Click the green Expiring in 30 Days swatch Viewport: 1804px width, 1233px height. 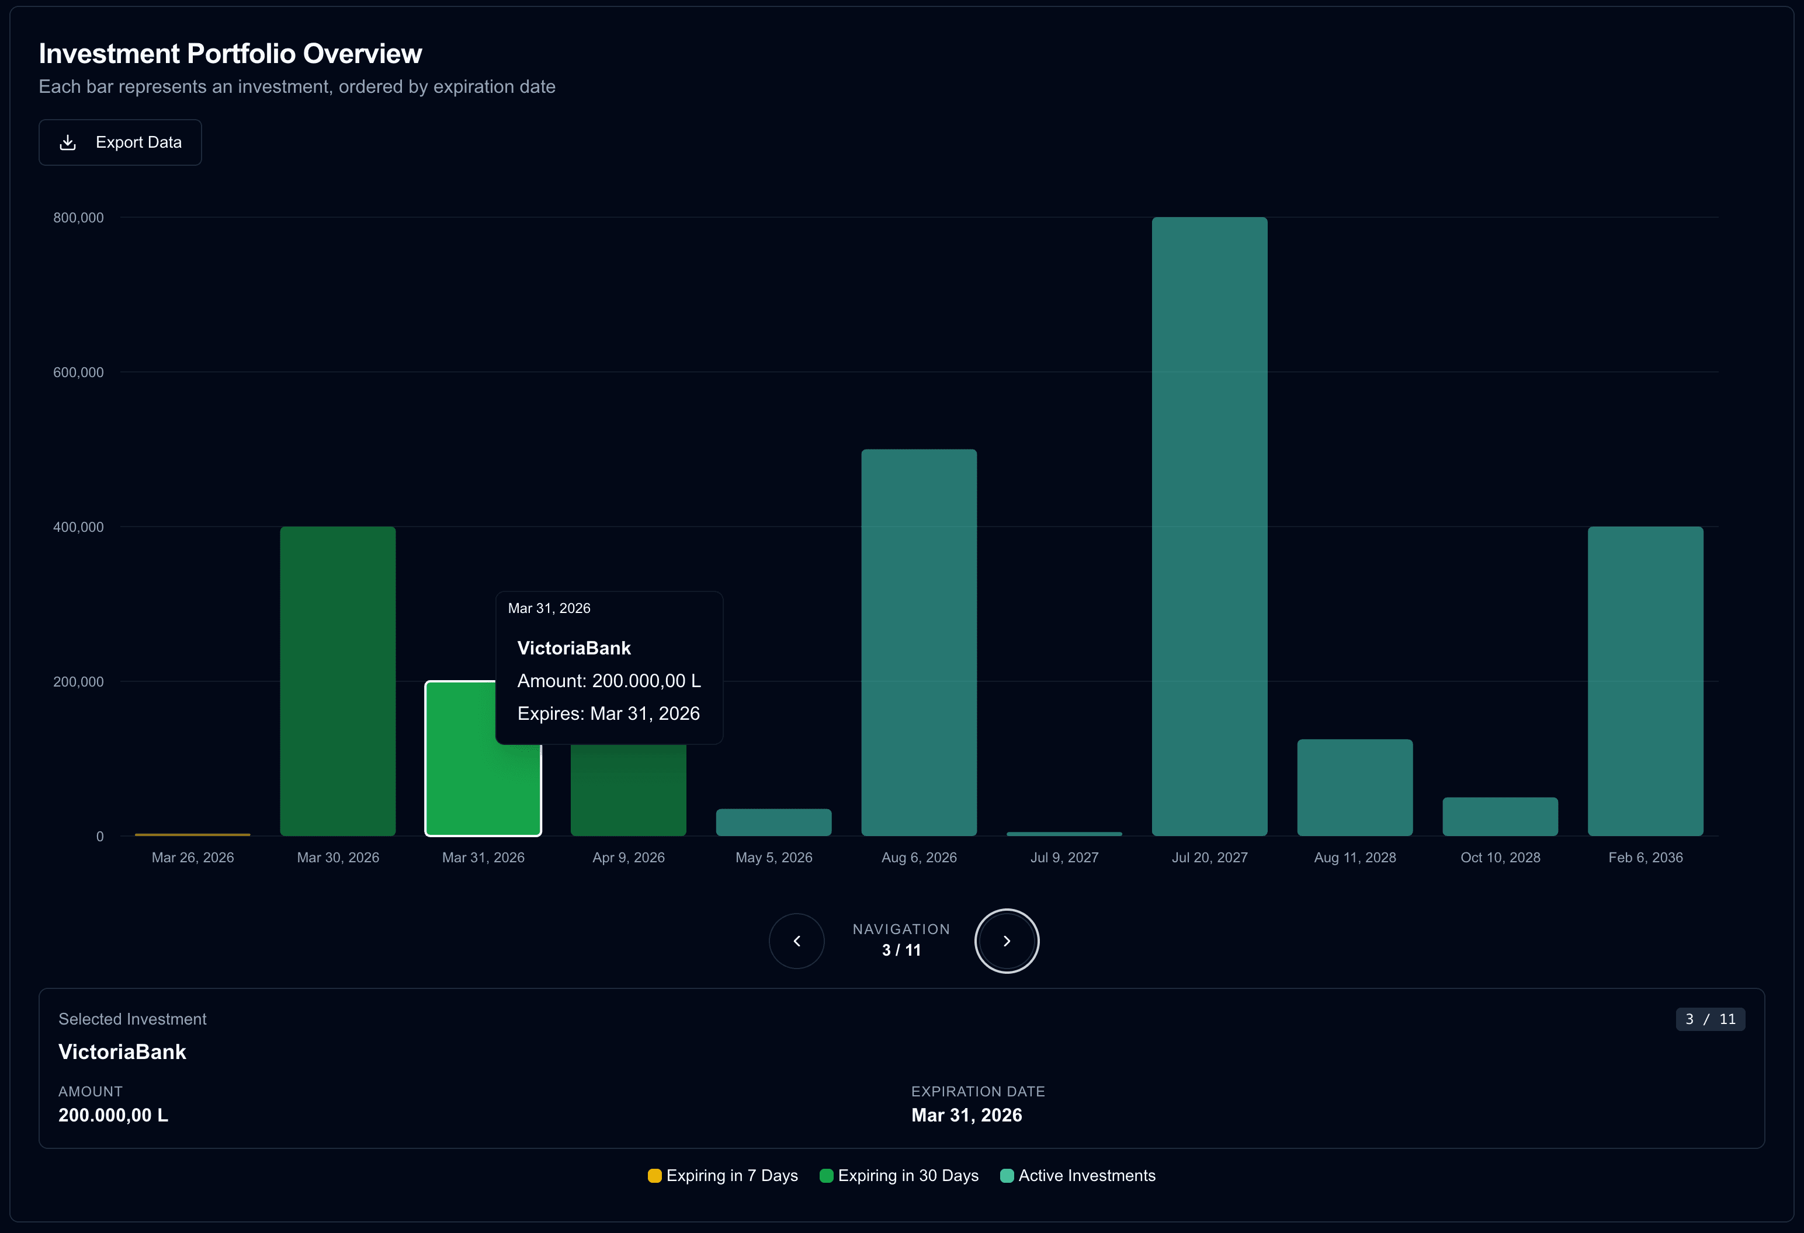point(826,1176)
